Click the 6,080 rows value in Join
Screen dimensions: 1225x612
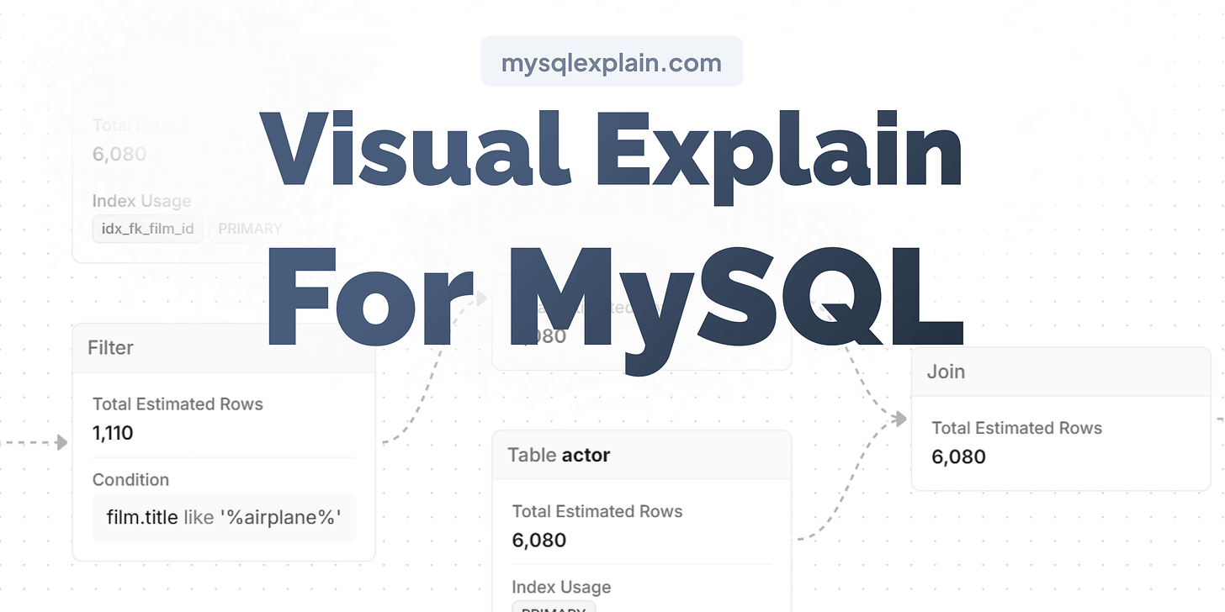[958, 456]
